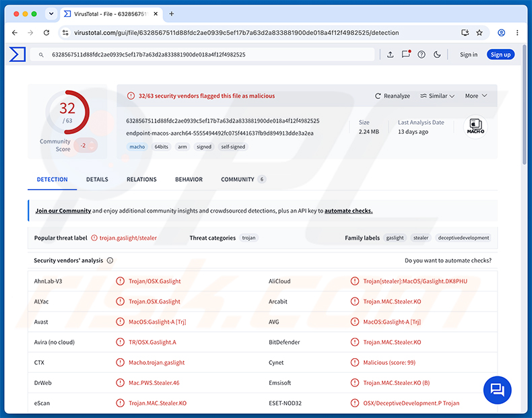This screenshot has height=418, width=532.
Task: Click the AhnLab-V3 detection warning icon
Action: click(120, 281)
